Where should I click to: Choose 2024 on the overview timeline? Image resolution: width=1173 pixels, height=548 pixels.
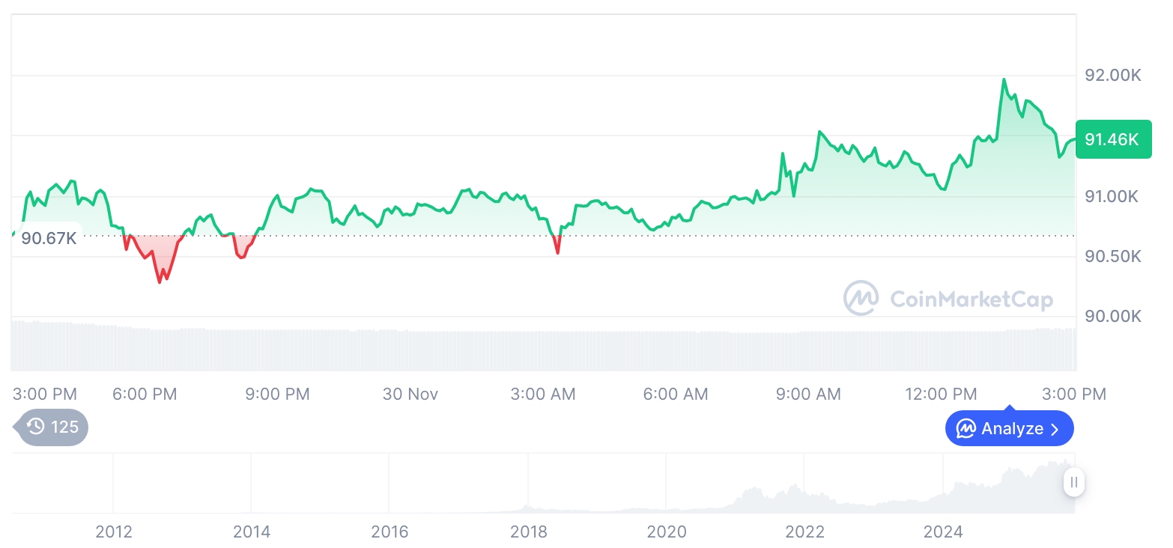click(943, 532)
